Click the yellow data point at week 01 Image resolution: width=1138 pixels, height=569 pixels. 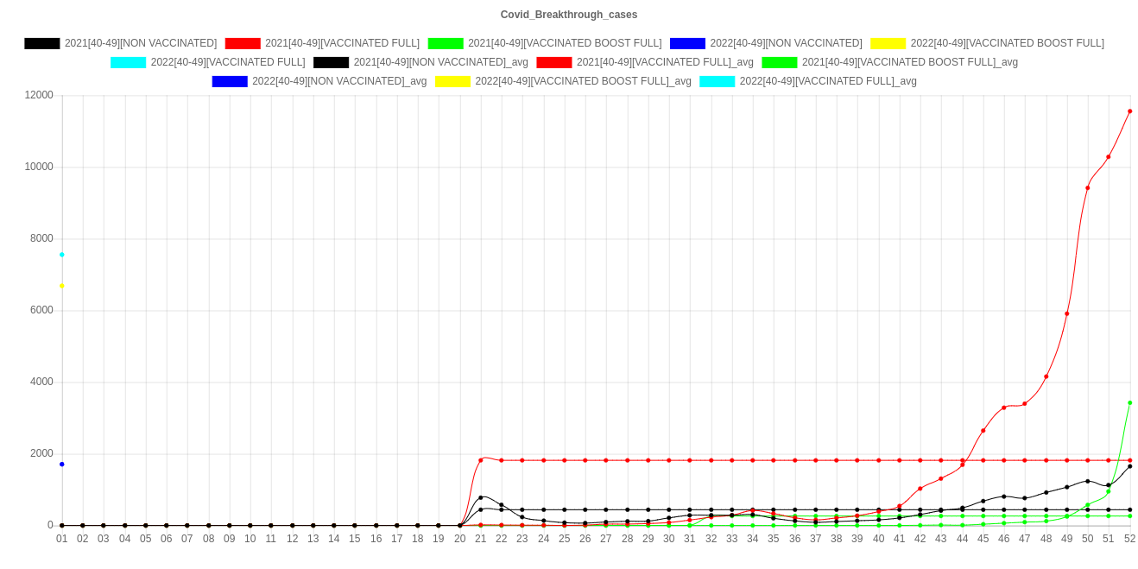pos(62,286)
